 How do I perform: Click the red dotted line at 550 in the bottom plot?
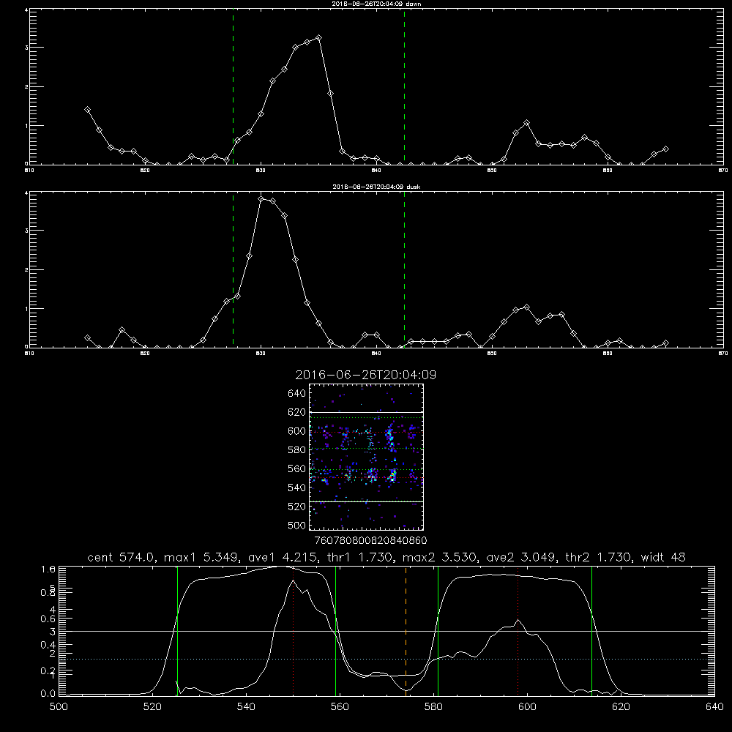click(x=294, y=630)
